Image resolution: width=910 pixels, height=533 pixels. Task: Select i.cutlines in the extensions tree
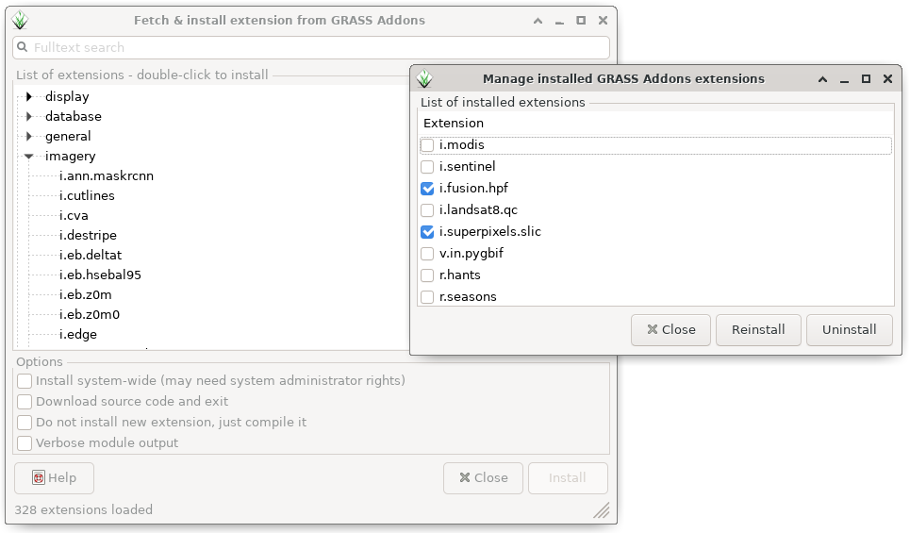point(87,195)
